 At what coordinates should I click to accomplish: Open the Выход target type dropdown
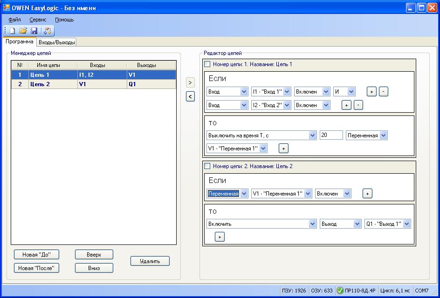click(340, 224)
